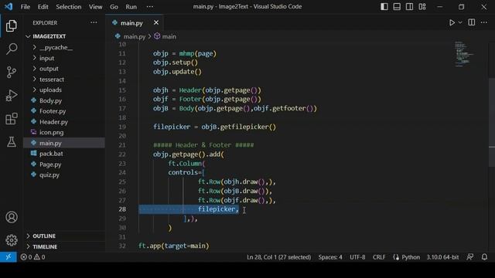Expand the output folder

[x=64, y=69]
